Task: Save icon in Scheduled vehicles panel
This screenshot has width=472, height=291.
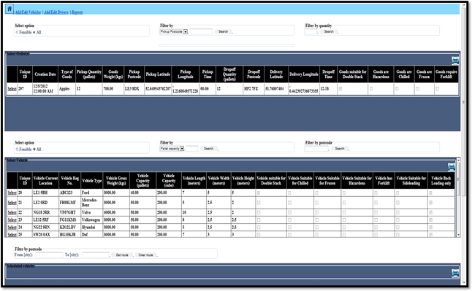Action: point(455,273)
